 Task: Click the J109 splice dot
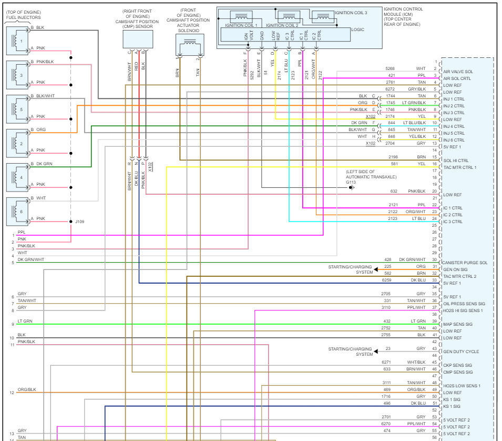click(x=71, y=222)
